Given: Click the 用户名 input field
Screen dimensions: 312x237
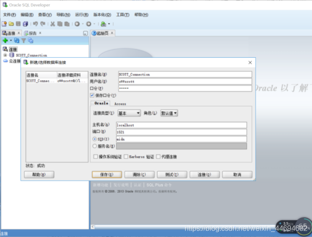Looking at the screenshot, I should [185, 82].
